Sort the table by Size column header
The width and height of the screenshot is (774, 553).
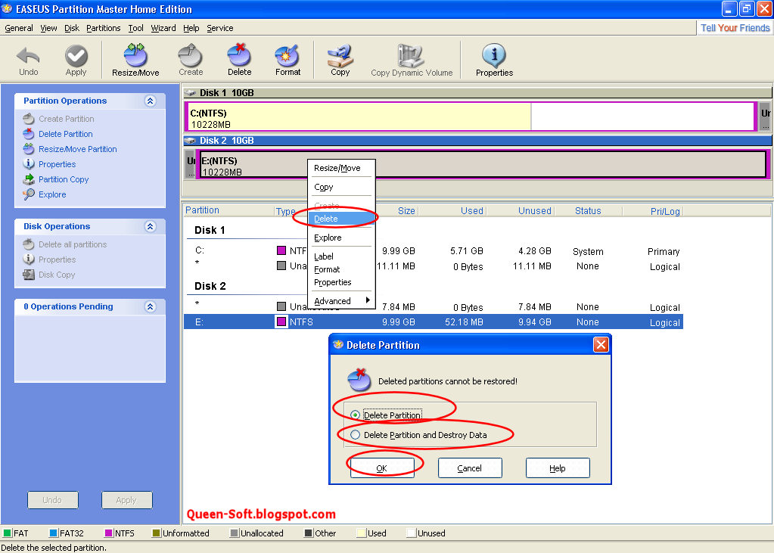(x=406, y=211)
